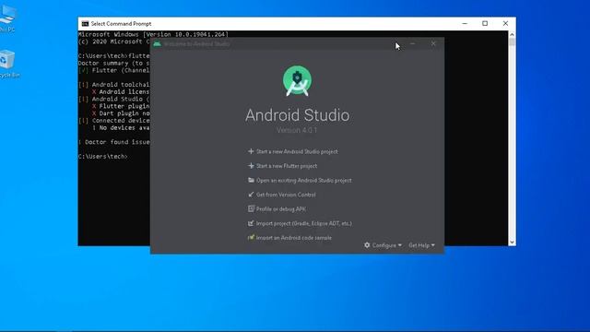This screenshot has height=332, width=590.
Task: Minimize the Android Studio welcome window
Action: [413, 43]
